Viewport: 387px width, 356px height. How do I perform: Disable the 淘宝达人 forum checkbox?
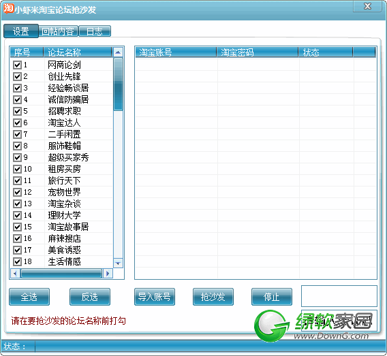(x=17, y=123)
